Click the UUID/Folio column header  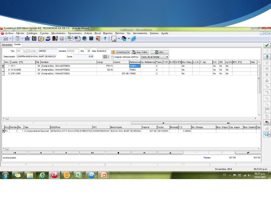point(71,127)
